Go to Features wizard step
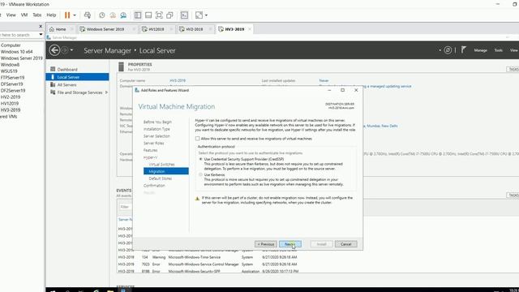The width and height of the screenshot is (519, 292). (x=150, y=150)
